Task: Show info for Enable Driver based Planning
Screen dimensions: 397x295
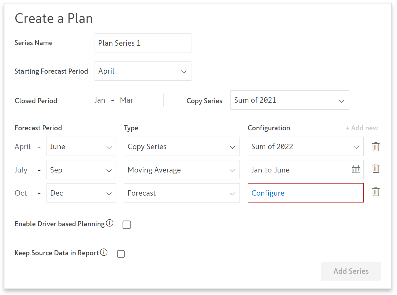Action: tap(110, 223)
